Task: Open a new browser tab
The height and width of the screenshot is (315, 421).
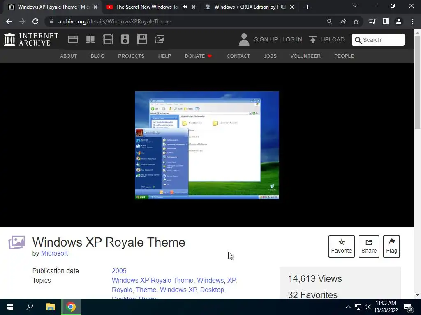Action: [x=308, y=7]
